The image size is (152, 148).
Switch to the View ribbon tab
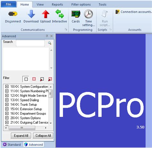(x=40, y=5)
